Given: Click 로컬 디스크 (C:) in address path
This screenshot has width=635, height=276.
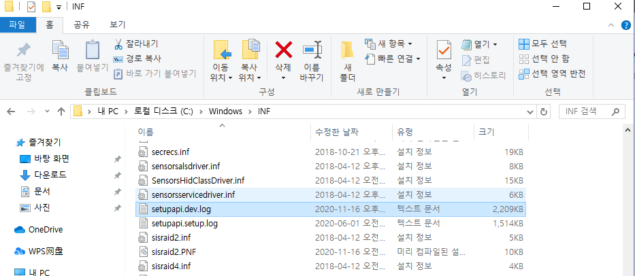Looking at the screenshot, I should pyautogui.click(x=164, y=111).
